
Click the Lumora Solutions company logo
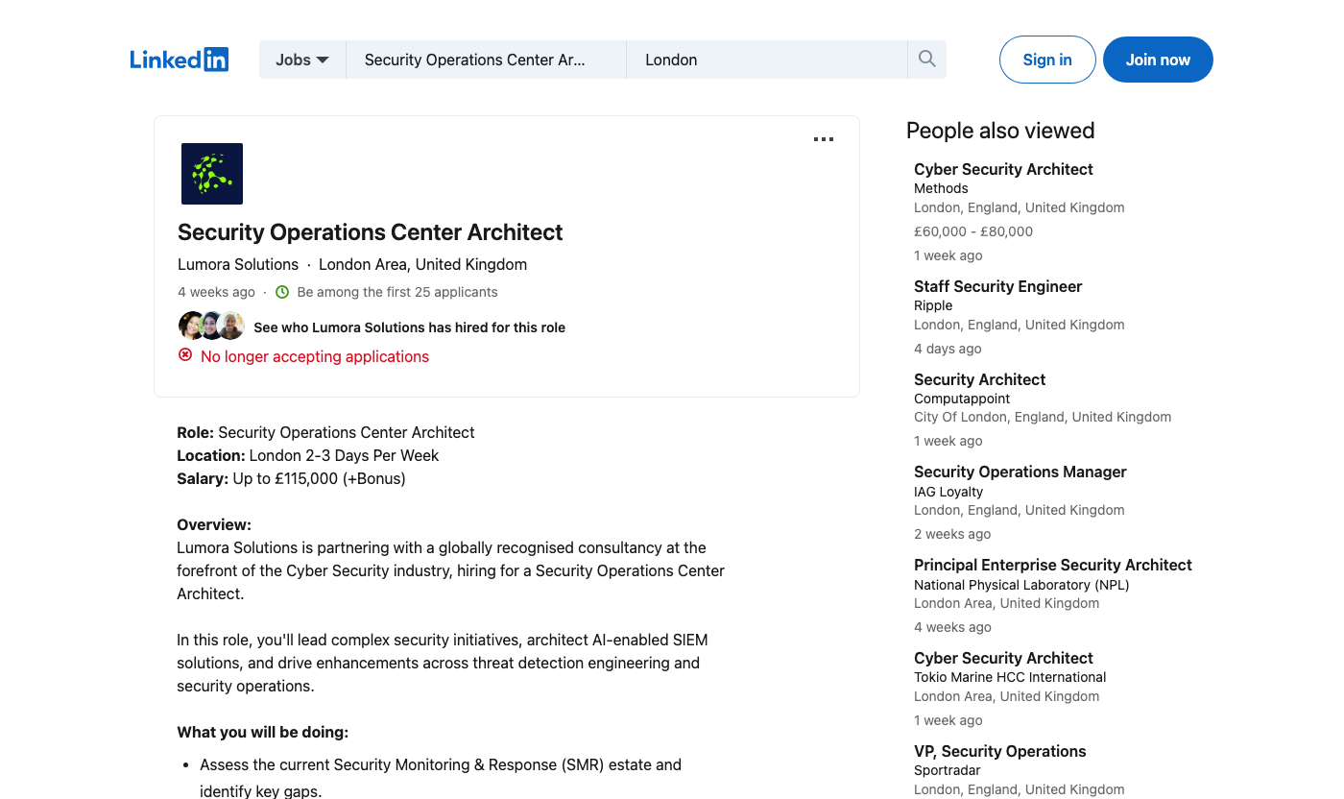coord(212,174)
